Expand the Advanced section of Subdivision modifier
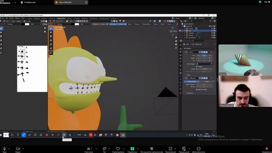 pyautogui.click(x=190, y=93)
